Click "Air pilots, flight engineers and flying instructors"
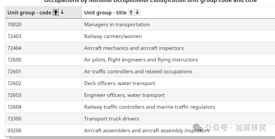The height and width of the screenshot is (139, 275). [141, 60]
